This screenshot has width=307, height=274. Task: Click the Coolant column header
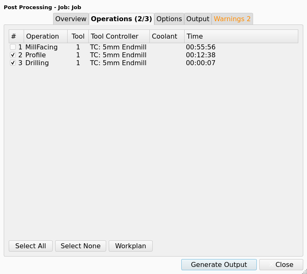coord(167,36)
